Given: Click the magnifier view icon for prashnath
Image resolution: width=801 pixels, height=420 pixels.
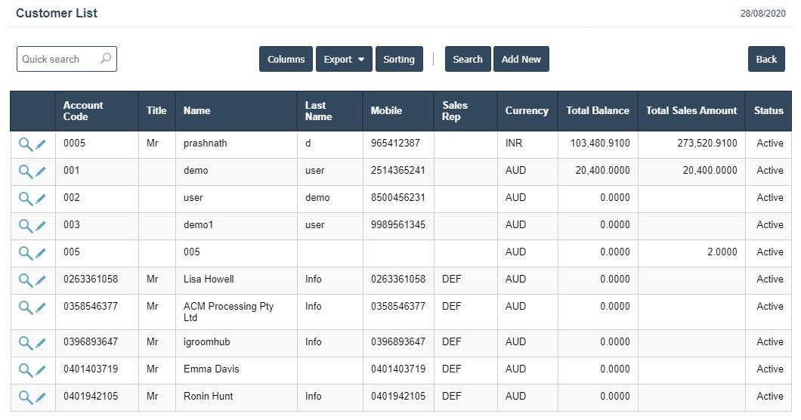Looking at the screenshot, I should pyautogui.click(x=25, y=144).
